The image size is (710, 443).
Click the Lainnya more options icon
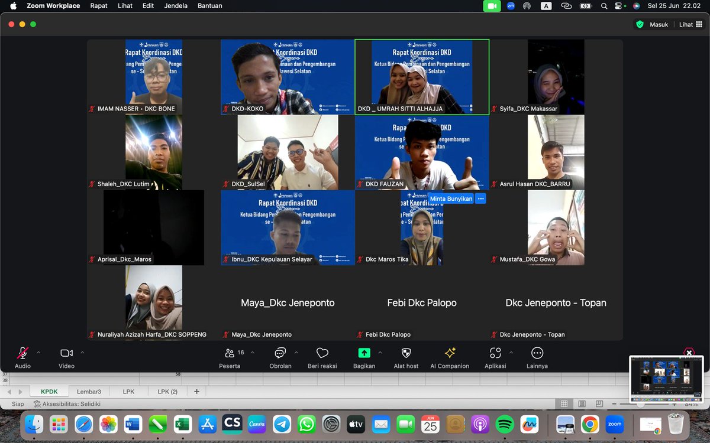coord(537,353)
